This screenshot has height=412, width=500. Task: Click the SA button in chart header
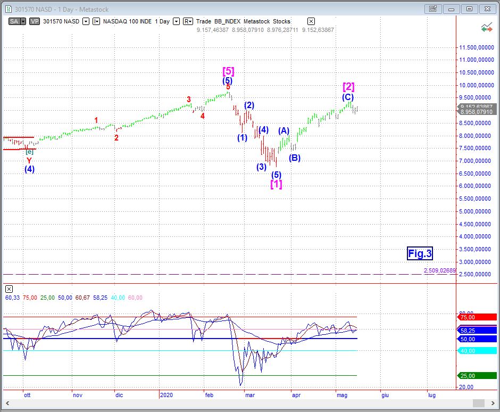14,21
